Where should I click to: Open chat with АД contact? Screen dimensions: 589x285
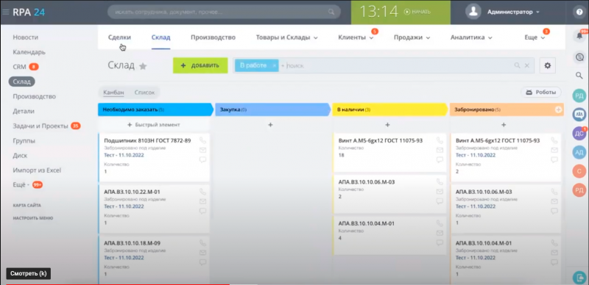pyautogui.click(x=579, y=152)
